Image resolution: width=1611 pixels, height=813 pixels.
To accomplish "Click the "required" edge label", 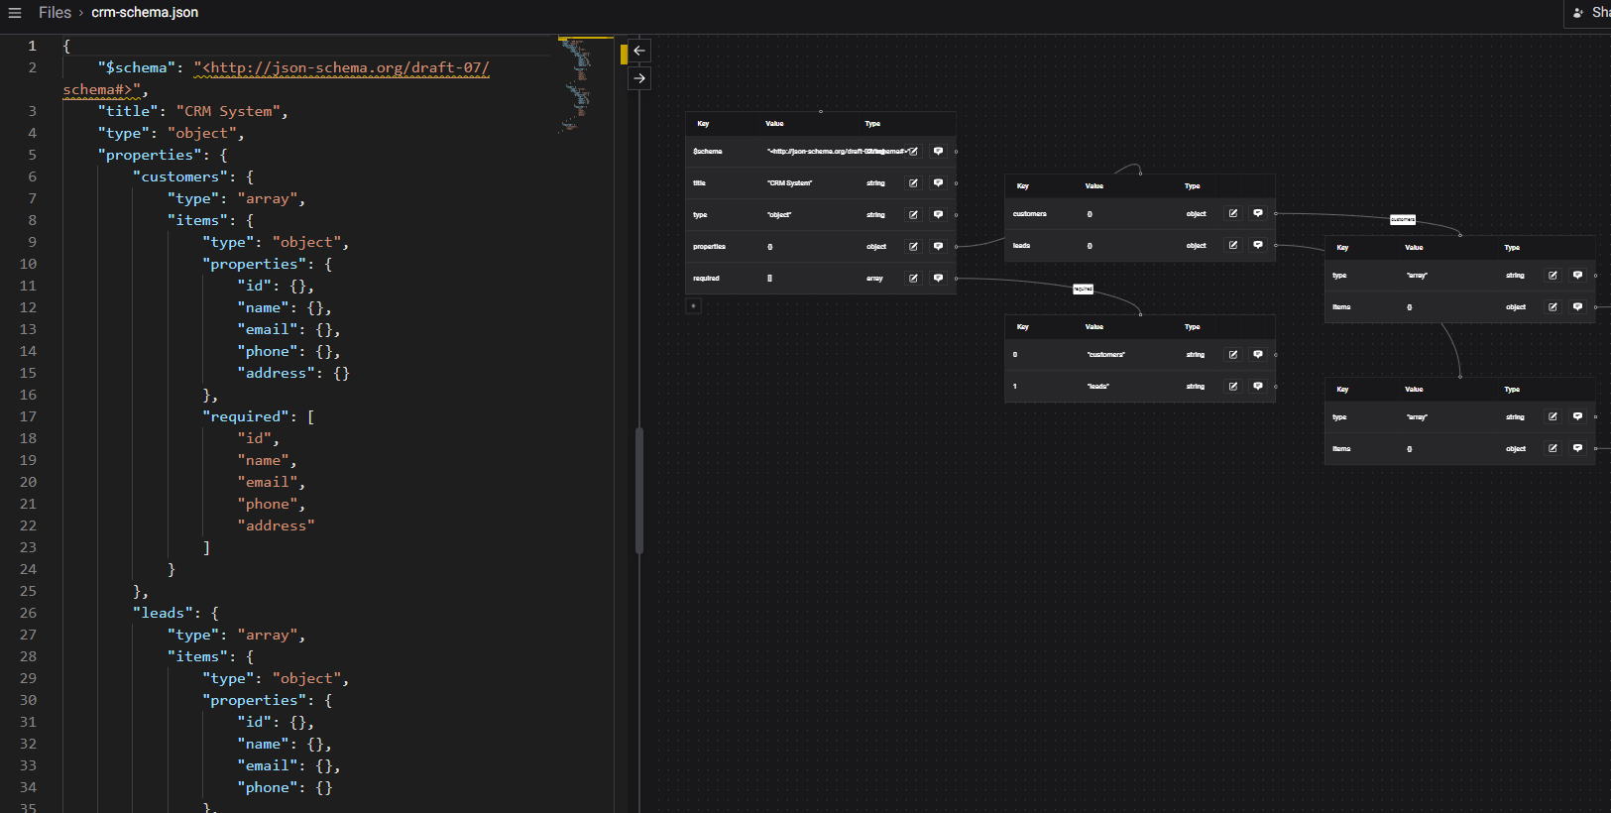I will click(1084, 290).
